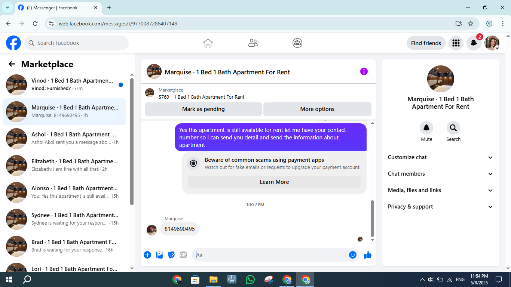Viewport: 511px width, 287px height.
Task: Click the chat messages scrollbar thumb
Action: point(372,219)
